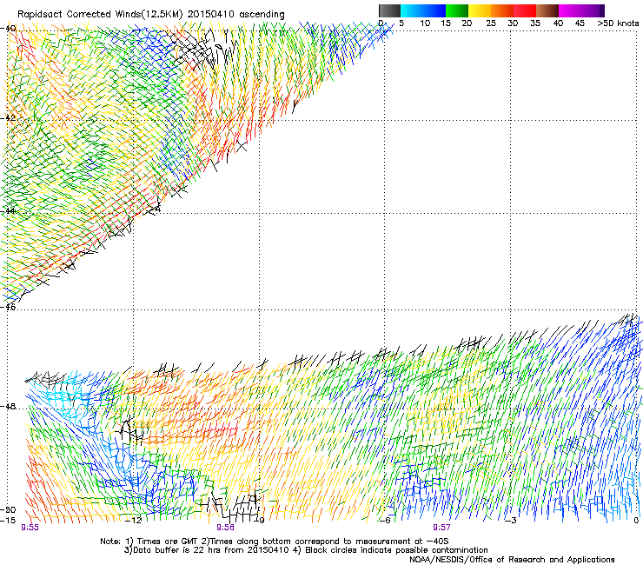Click the '>50 knots' legend label
The height and width of the screenshot is (565, 643).
click(x=618, y=23)
